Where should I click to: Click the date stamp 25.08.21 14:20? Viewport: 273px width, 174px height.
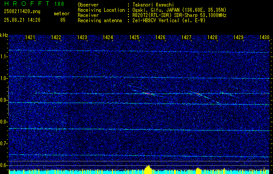tap(22, 20)
